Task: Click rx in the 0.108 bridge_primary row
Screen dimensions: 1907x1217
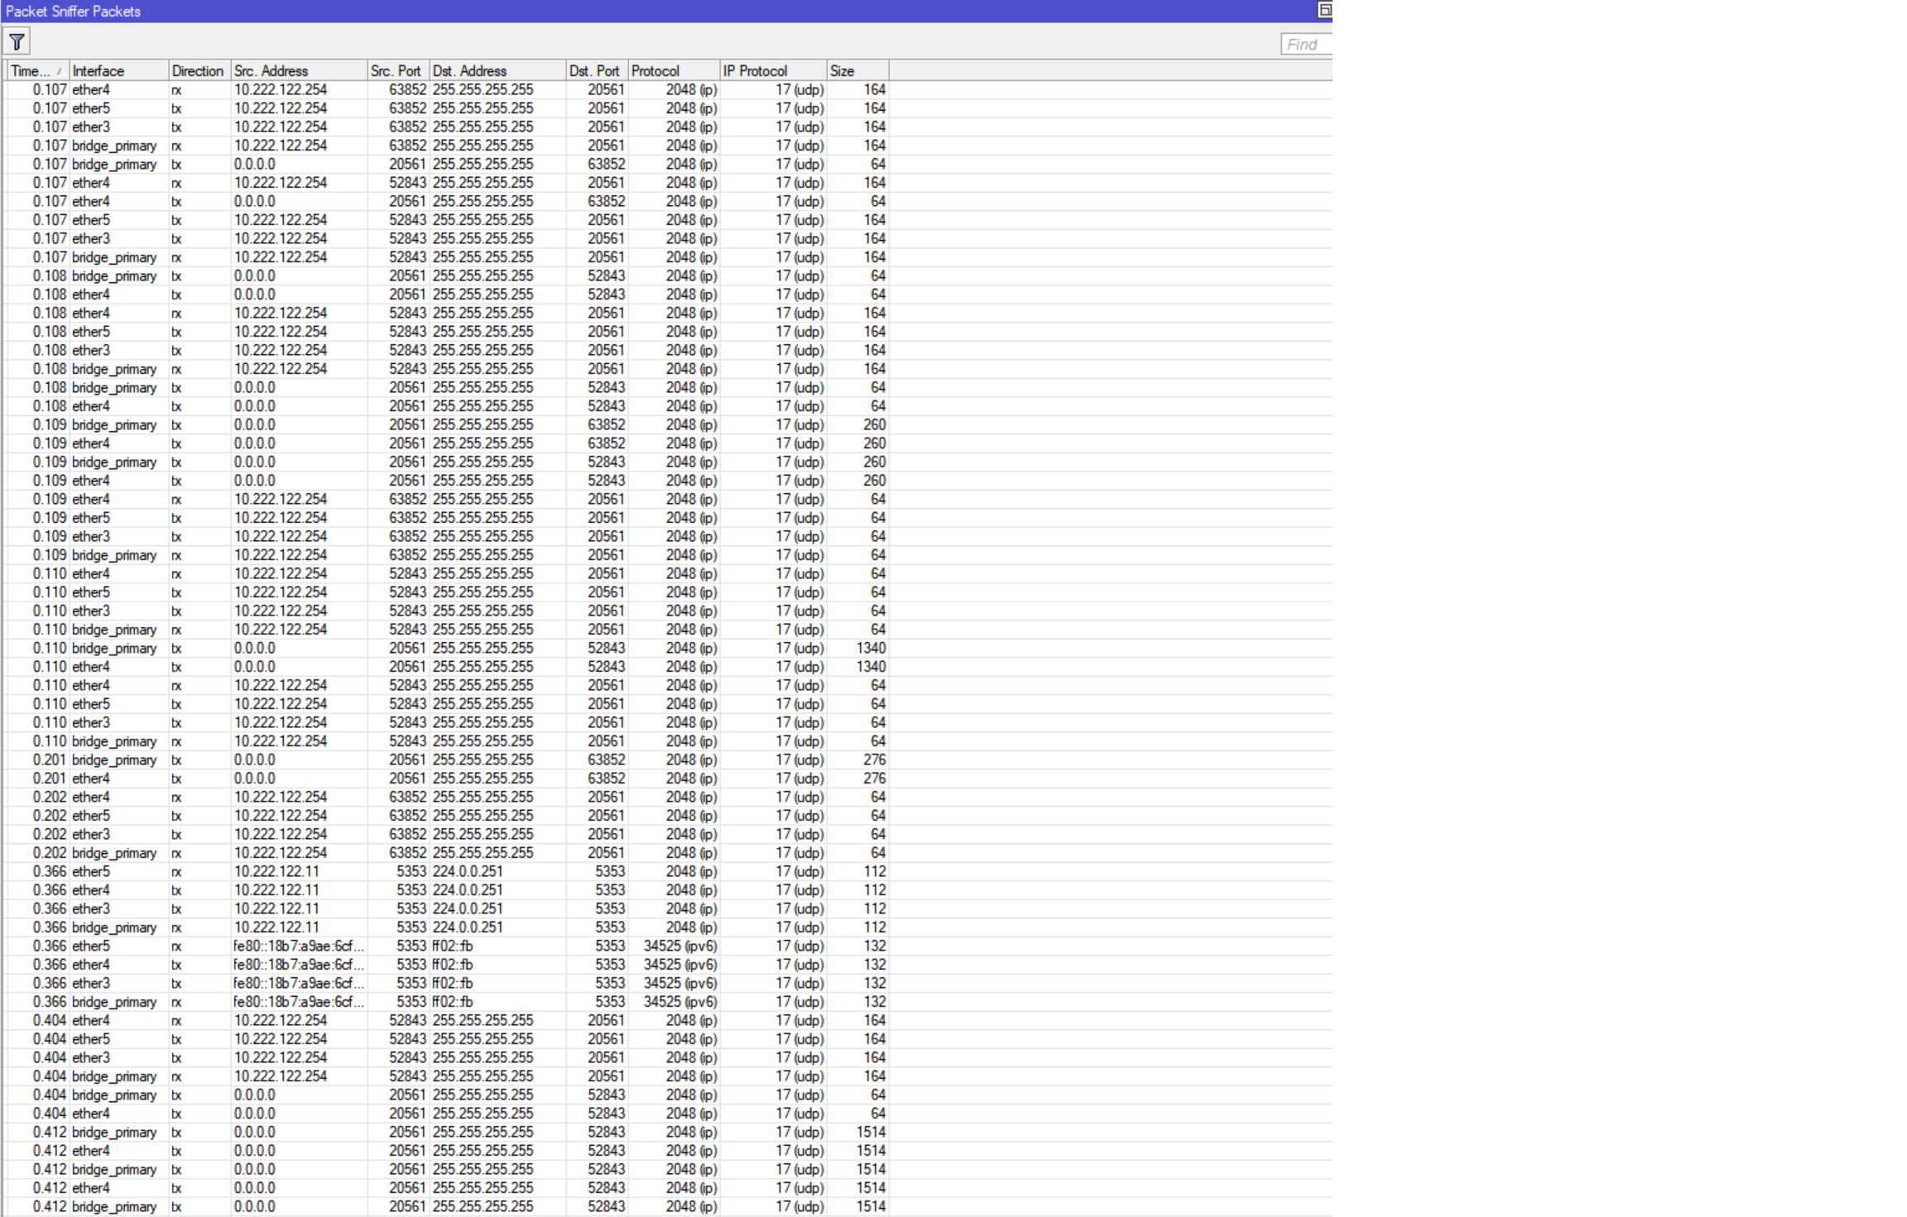Action: click(176, 369)
